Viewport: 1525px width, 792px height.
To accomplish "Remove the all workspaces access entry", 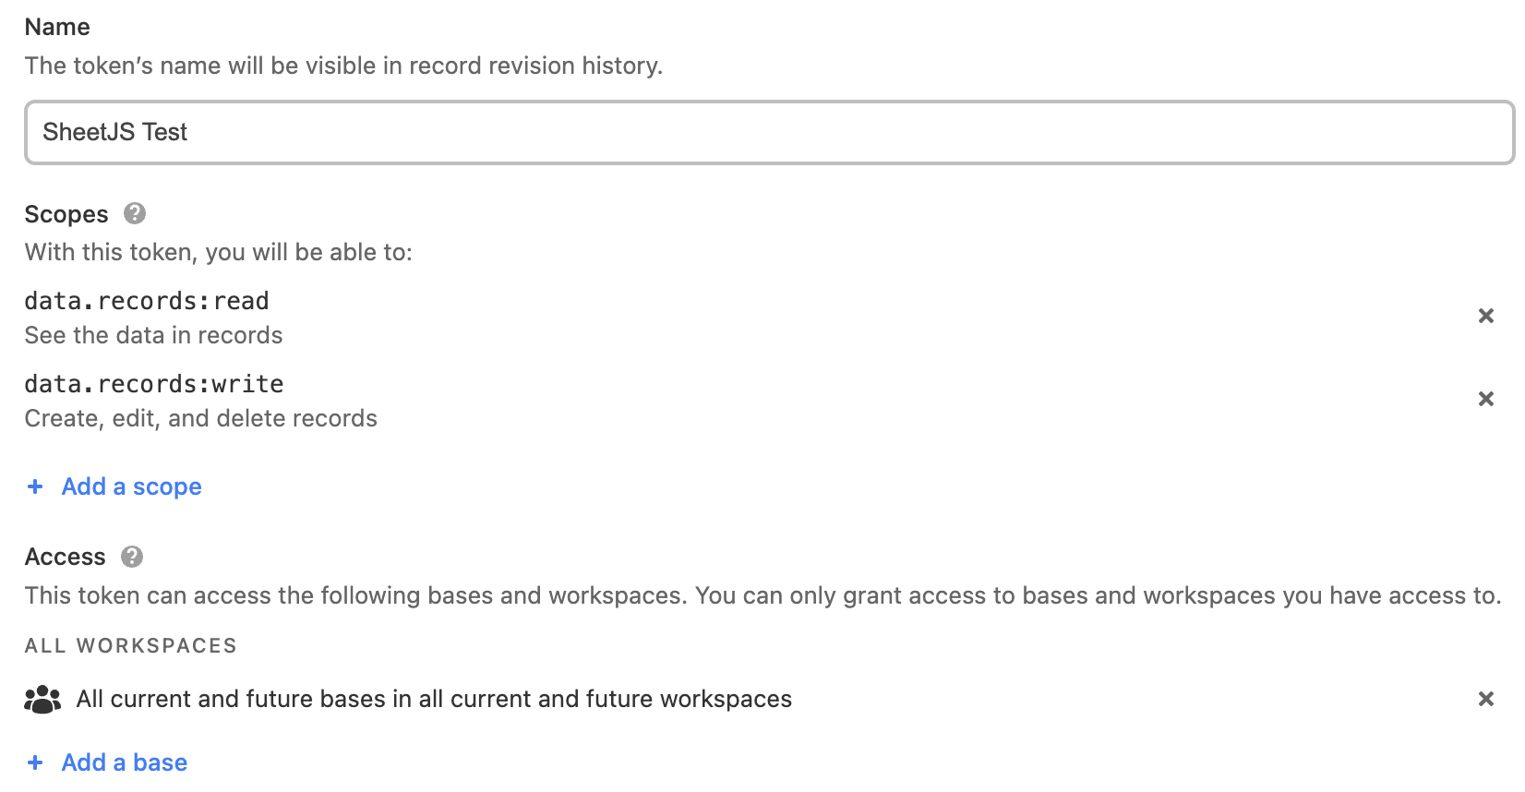I will click(1485, 699).
